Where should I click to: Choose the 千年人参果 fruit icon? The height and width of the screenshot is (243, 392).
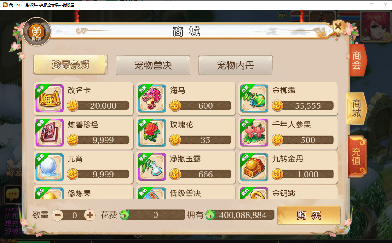pyautogui.click(x=254, y=133)
